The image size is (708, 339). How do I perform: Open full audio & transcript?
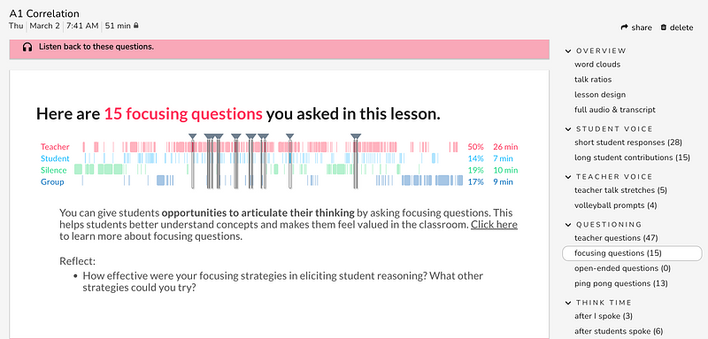click(615, 110)
